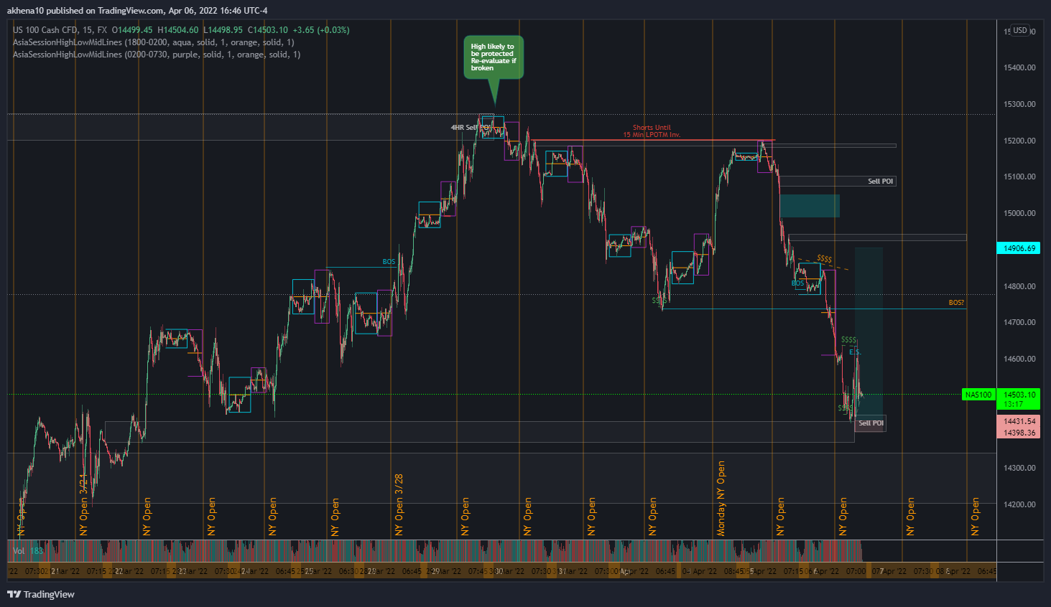This screenshot has width=1051, height=607.
Task: Click the red 'Shorts Until 15 Min LPOTM Inv.' note
Action: click(652, 131)
